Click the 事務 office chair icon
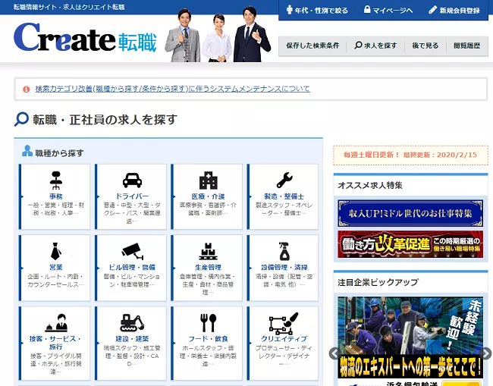 56,180
